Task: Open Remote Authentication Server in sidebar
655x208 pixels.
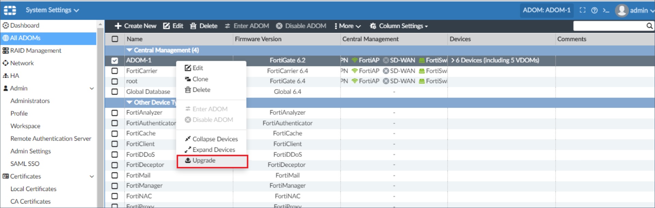Action: point(51,139)
